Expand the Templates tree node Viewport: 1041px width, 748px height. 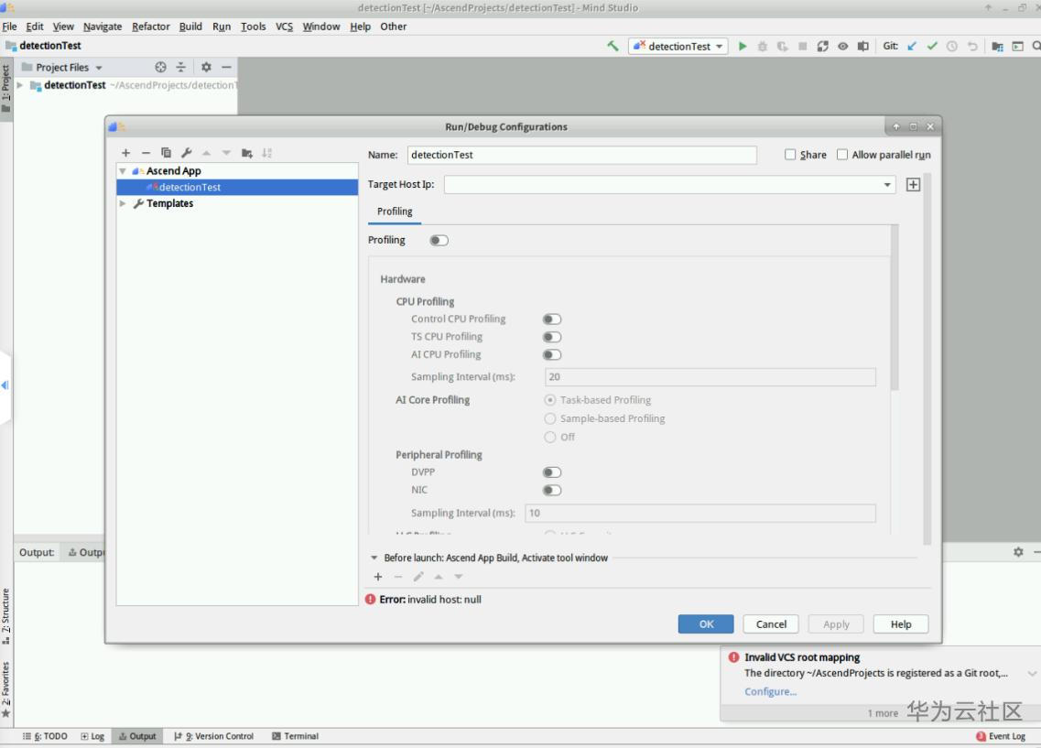(x=123, y=204)
